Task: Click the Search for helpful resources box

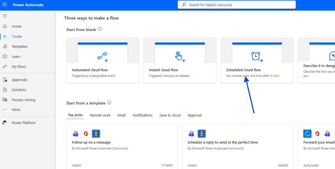Action: 237,5
